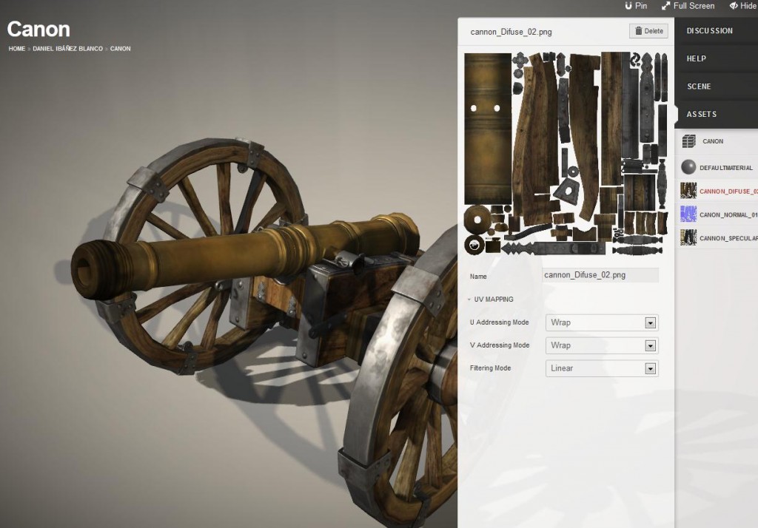
Task: Select the CANON mesh asset icon
Action: point(688,141)
